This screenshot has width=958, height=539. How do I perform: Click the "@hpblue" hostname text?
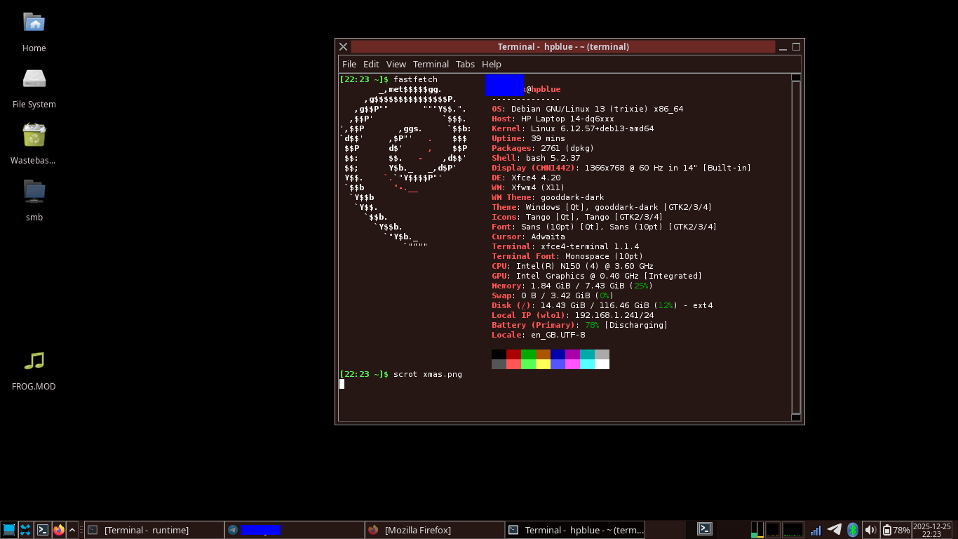pos(544,89)
